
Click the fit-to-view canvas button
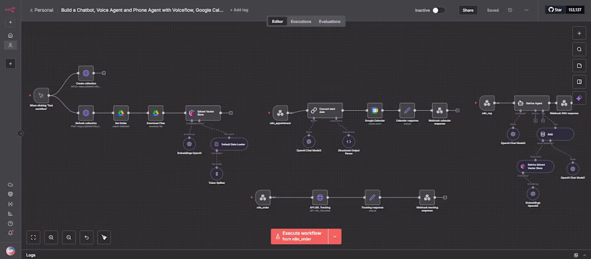coord(33,237)
